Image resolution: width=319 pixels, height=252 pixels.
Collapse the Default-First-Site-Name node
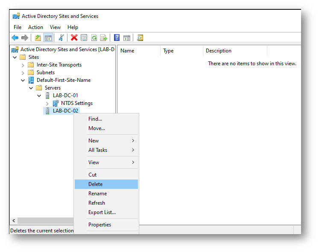point(23,81)
